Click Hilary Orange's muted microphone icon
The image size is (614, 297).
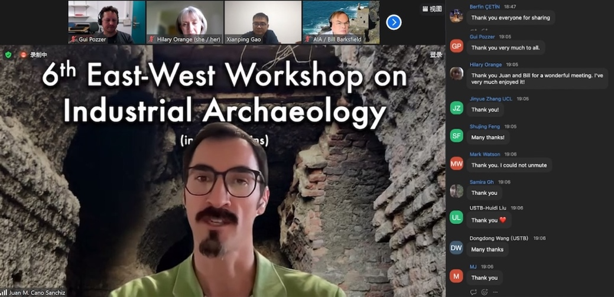151,39
